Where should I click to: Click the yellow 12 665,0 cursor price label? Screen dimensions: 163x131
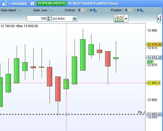pos(153,83)
